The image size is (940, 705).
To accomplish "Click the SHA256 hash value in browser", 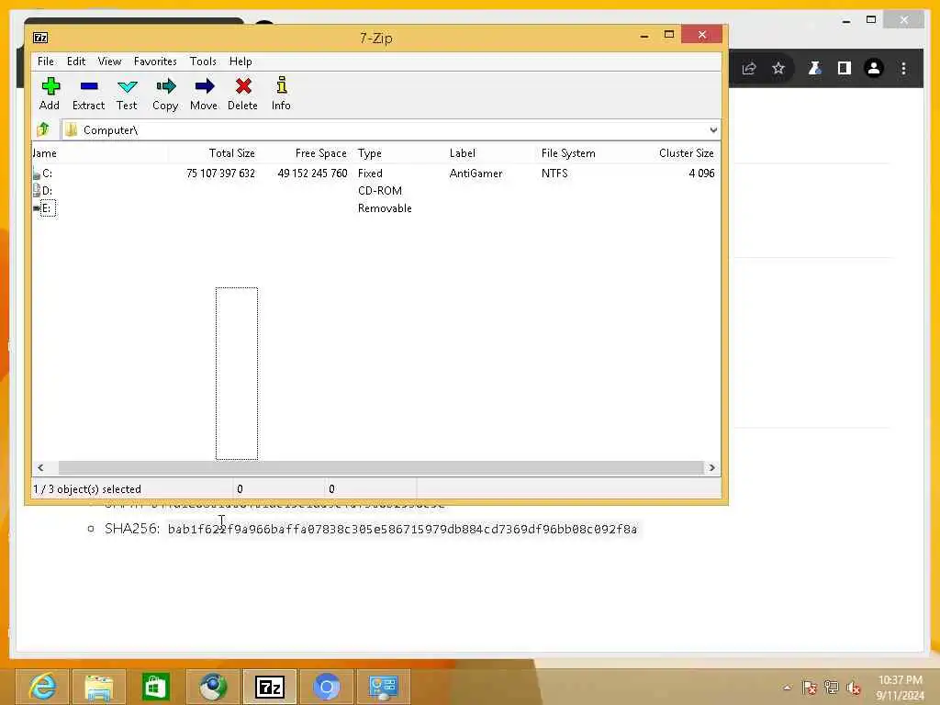I will click(402, 529).
